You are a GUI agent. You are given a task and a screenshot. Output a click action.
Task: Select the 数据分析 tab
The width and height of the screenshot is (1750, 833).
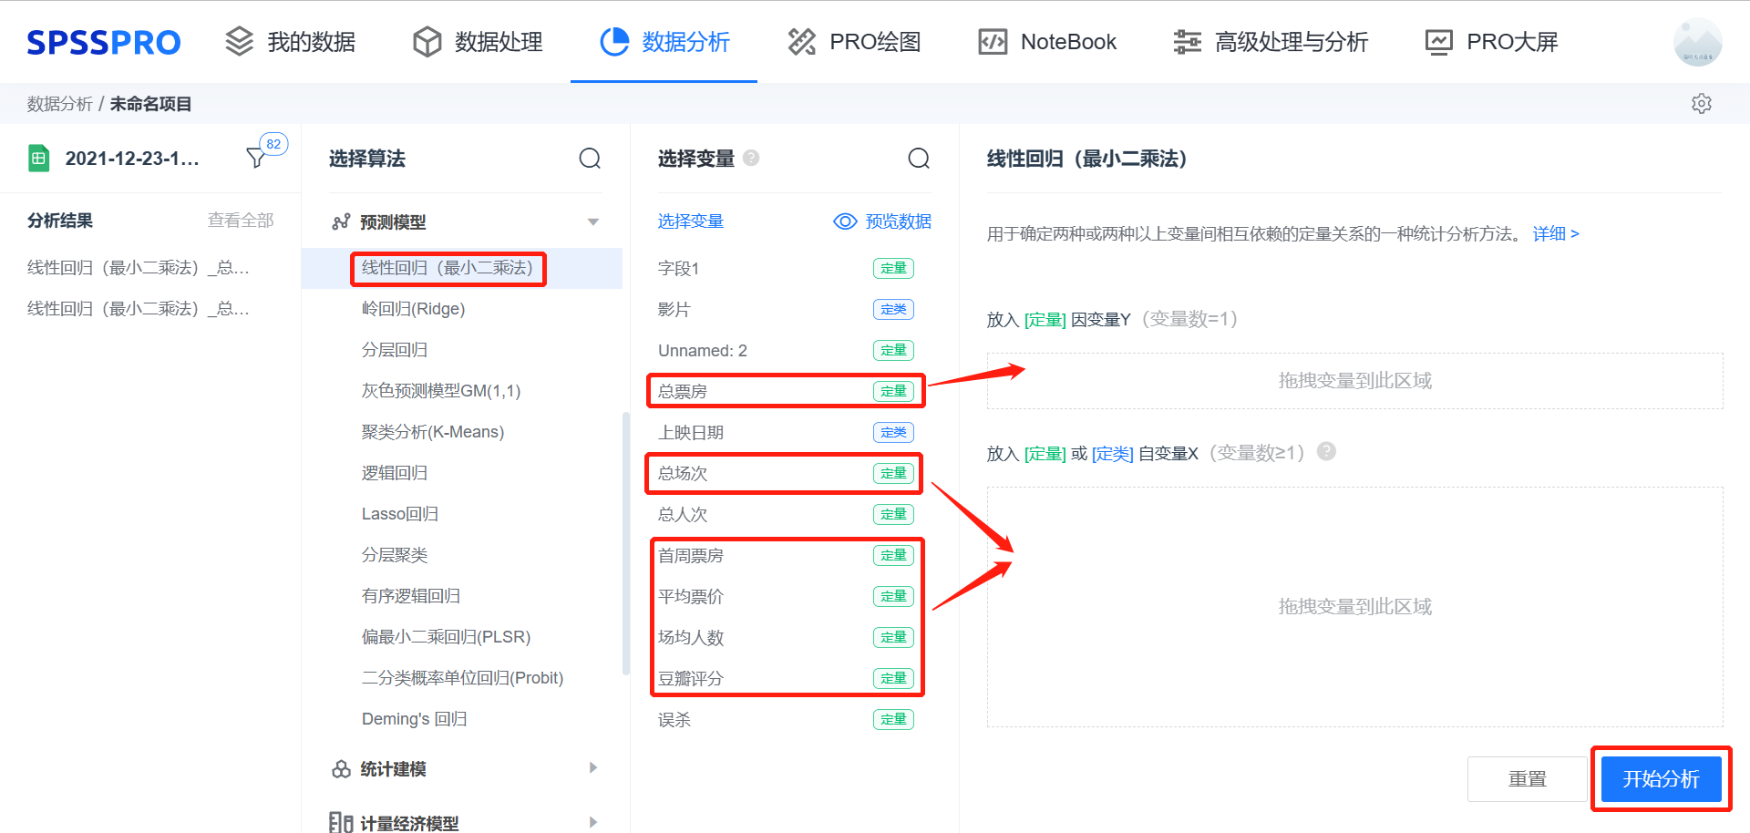click(x=664, y=42)
